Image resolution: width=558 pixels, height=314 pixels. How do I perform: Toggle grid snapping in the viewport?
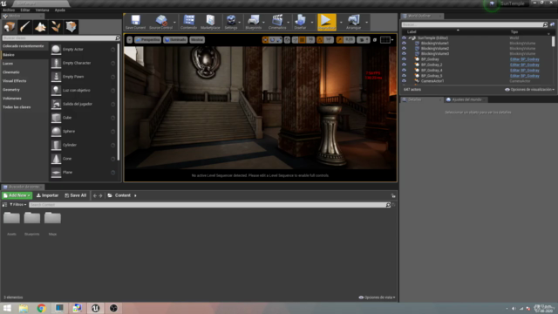click(303, 40)
